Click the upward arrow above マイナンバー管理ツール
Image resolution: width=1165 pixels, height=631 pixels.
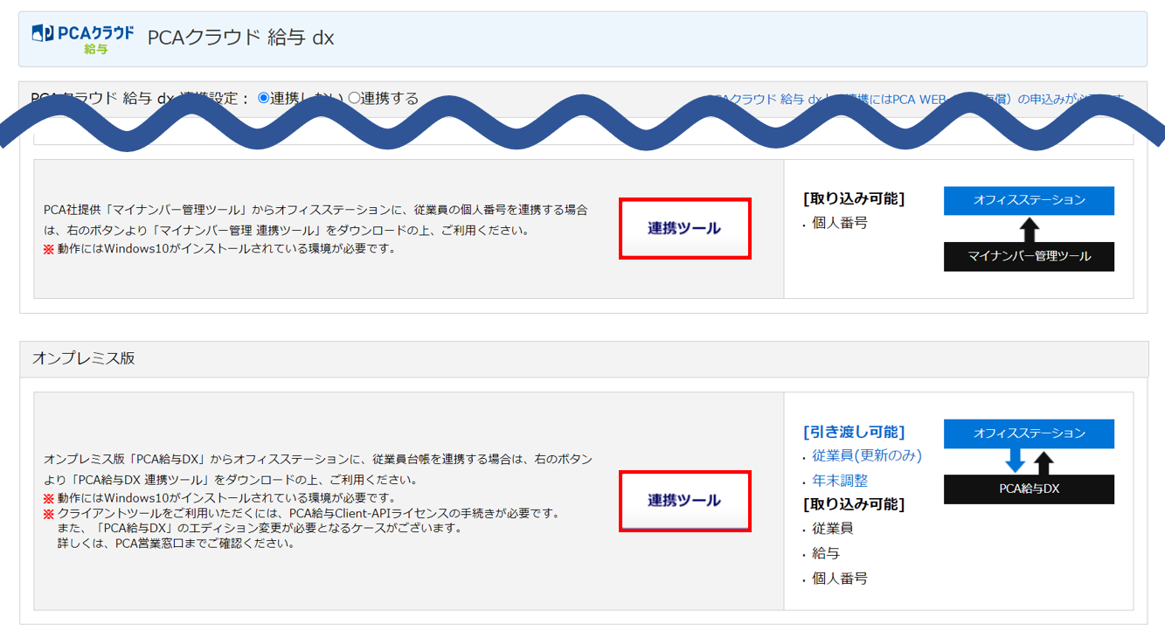(x=1030, y=229)
